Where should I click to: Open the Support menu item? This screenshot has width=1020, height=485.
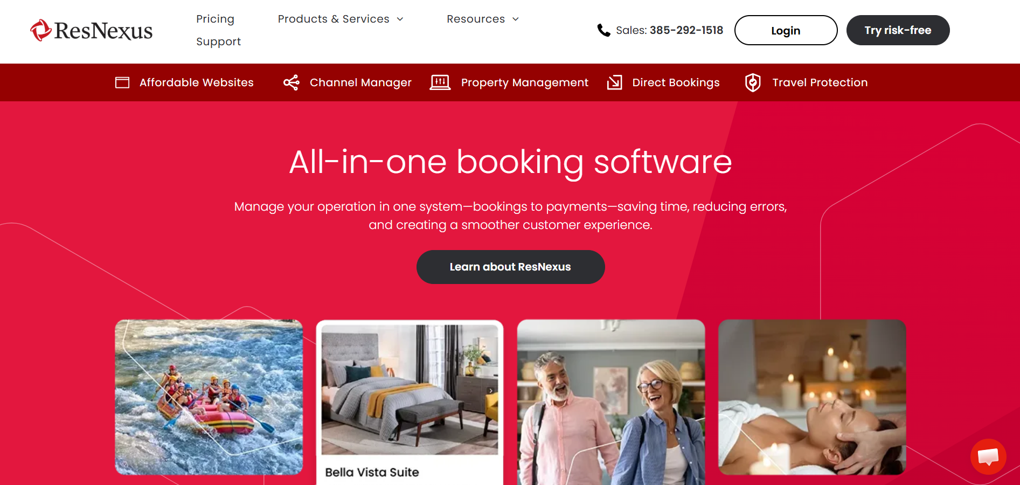(x=218, y=41)
